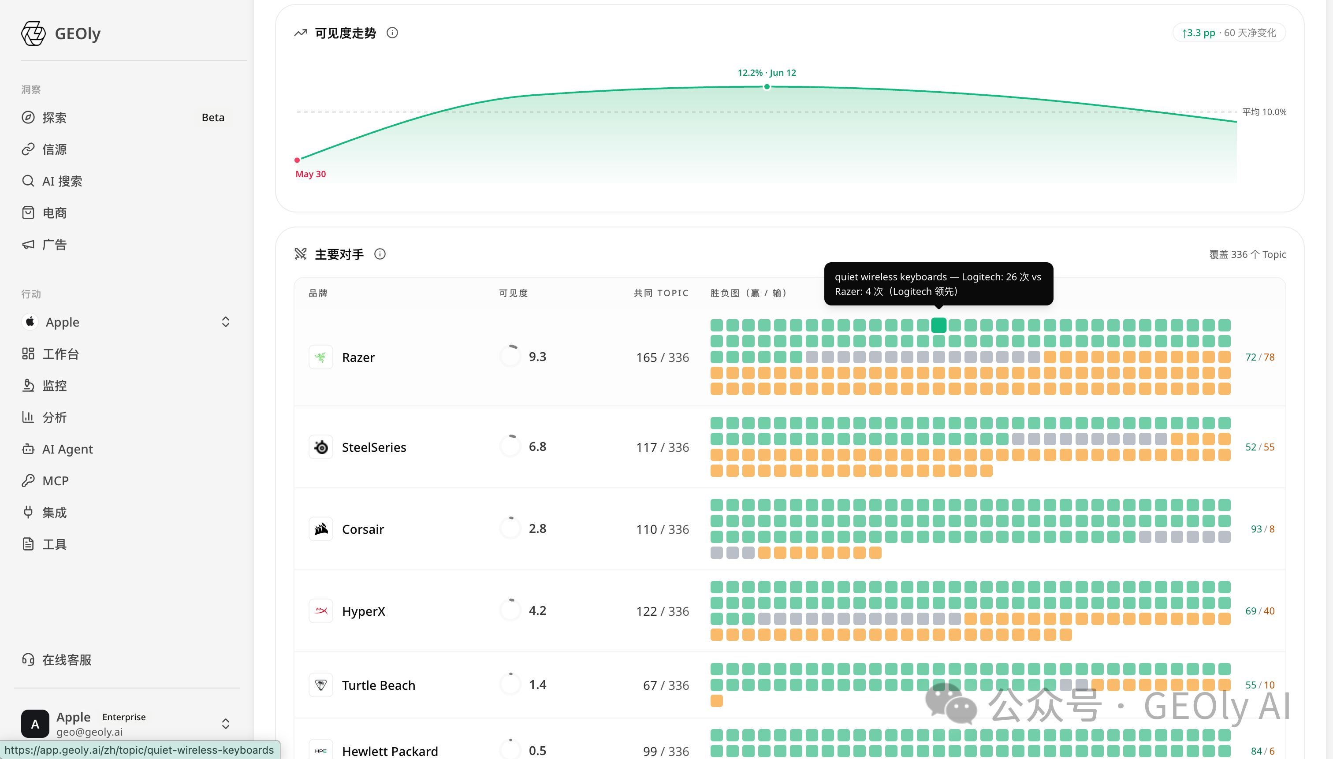Click the HyperX brand logo

pos(320,611)
